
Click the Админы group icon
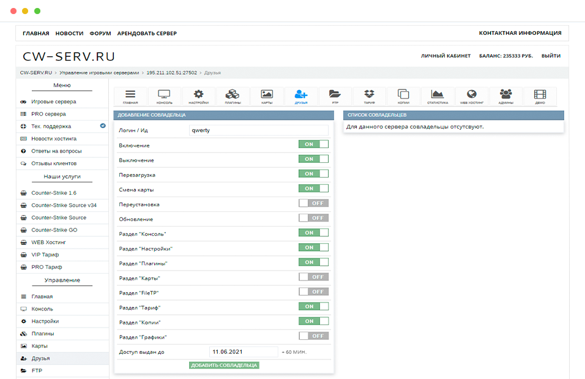(x=505, y=96)
